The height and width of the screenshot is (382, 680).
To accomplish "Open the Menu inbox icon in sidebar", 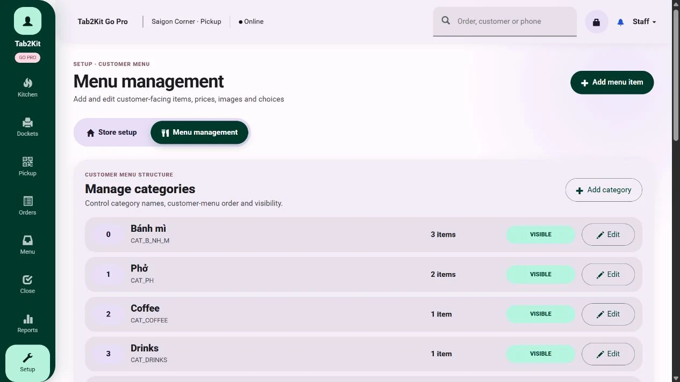I will click(27, 240).
